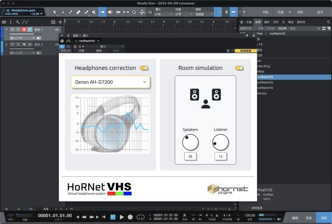Open plugin window gear settings
The height and width of the screenshot is (224, 332).
pos(228,51)
